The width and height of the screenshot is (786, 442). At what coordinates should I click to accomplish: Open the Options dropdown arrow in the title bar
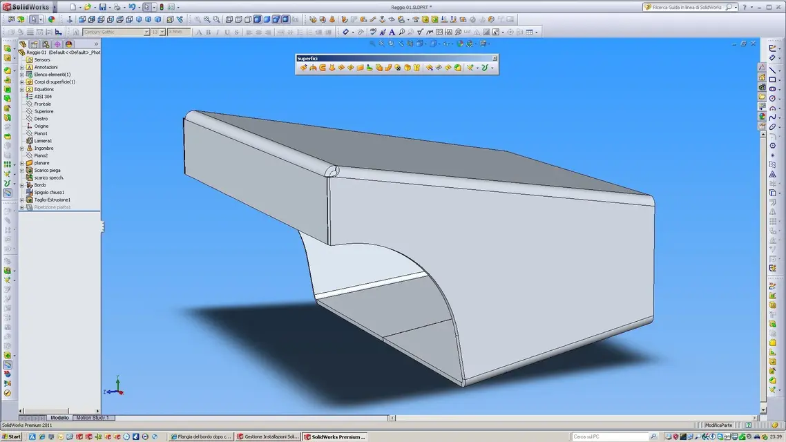click(178, 8)
